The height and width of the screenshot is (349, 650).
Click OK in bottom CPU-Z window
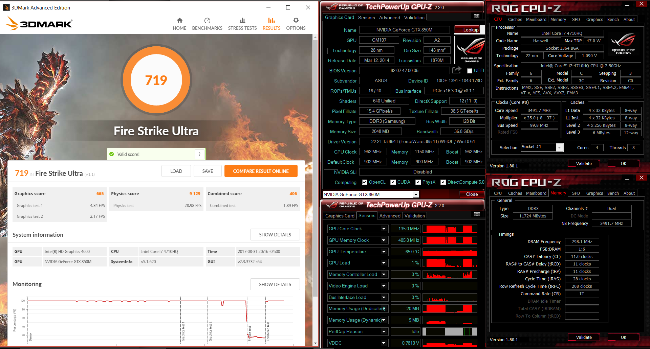click(623, 338)
